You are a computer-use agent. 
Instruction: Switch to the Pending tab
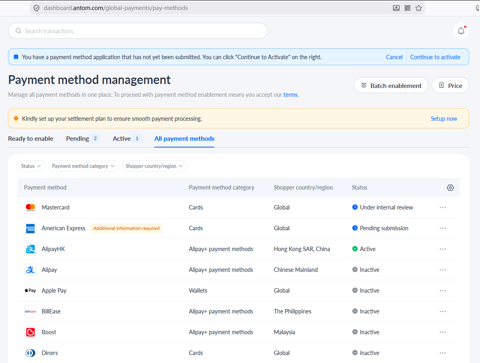pyautogui.click(x=83, y=139)
